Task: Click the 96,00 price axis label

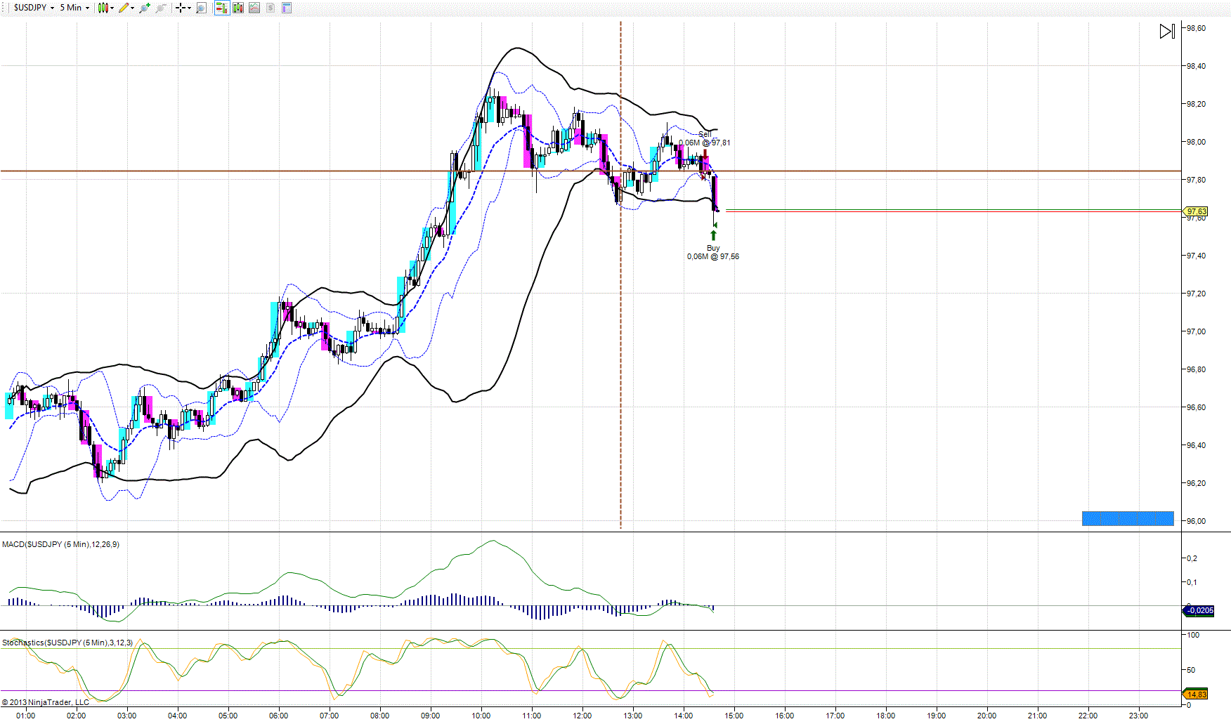Action: [1196, 521]
